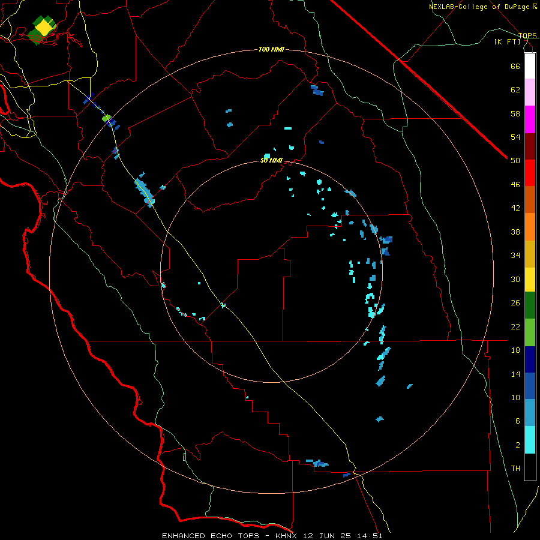Image resolution: width=540 pixels, height=540 pixels.
Task: Click the 38 legend value
Action: (x=515, y=232)
